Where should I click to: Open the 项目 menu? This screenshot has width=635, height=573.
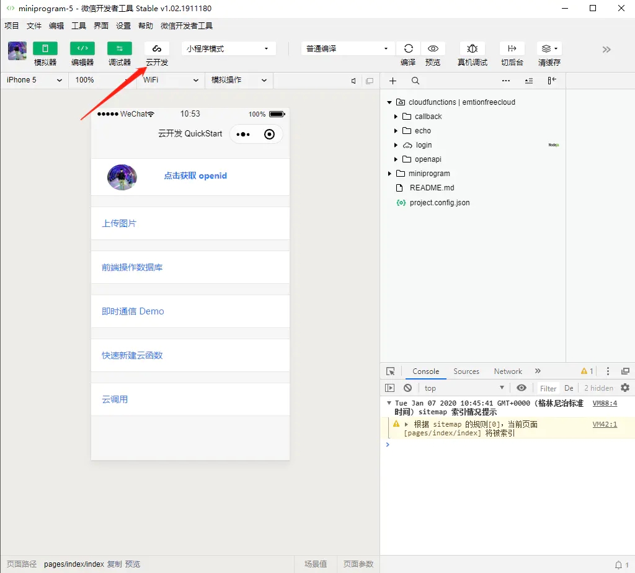click(12, 26)
